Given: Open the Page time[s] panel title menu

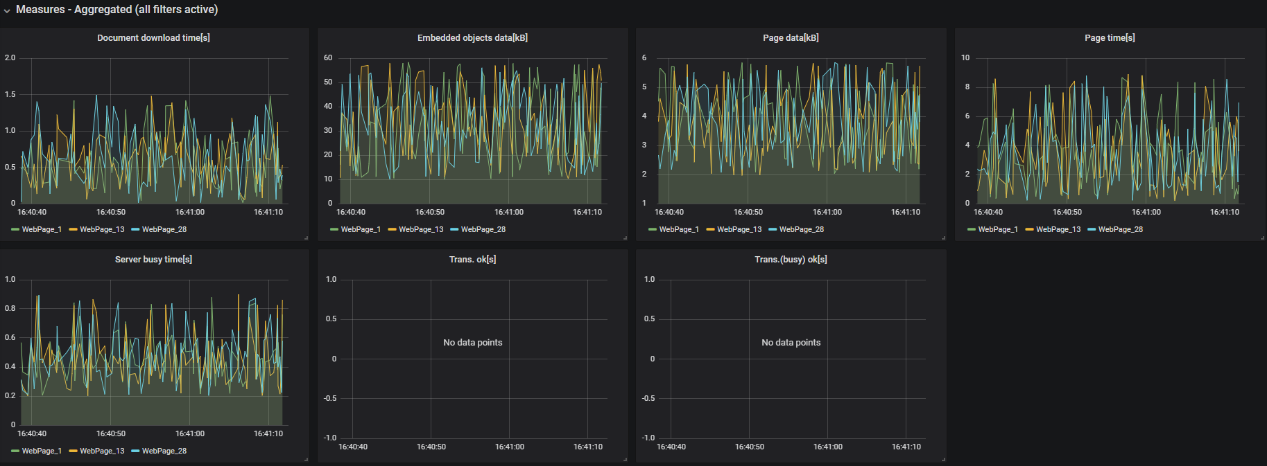Looking at the screenshot, I should pyautogui.click(x=1110, y=38).
